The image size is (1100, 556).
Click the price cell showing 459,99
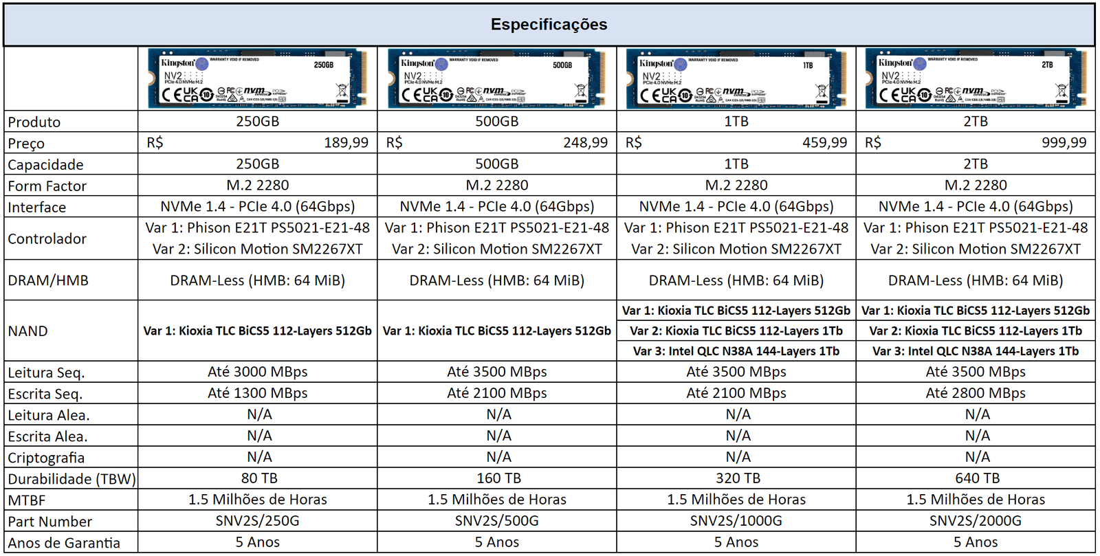pos(736,143)
